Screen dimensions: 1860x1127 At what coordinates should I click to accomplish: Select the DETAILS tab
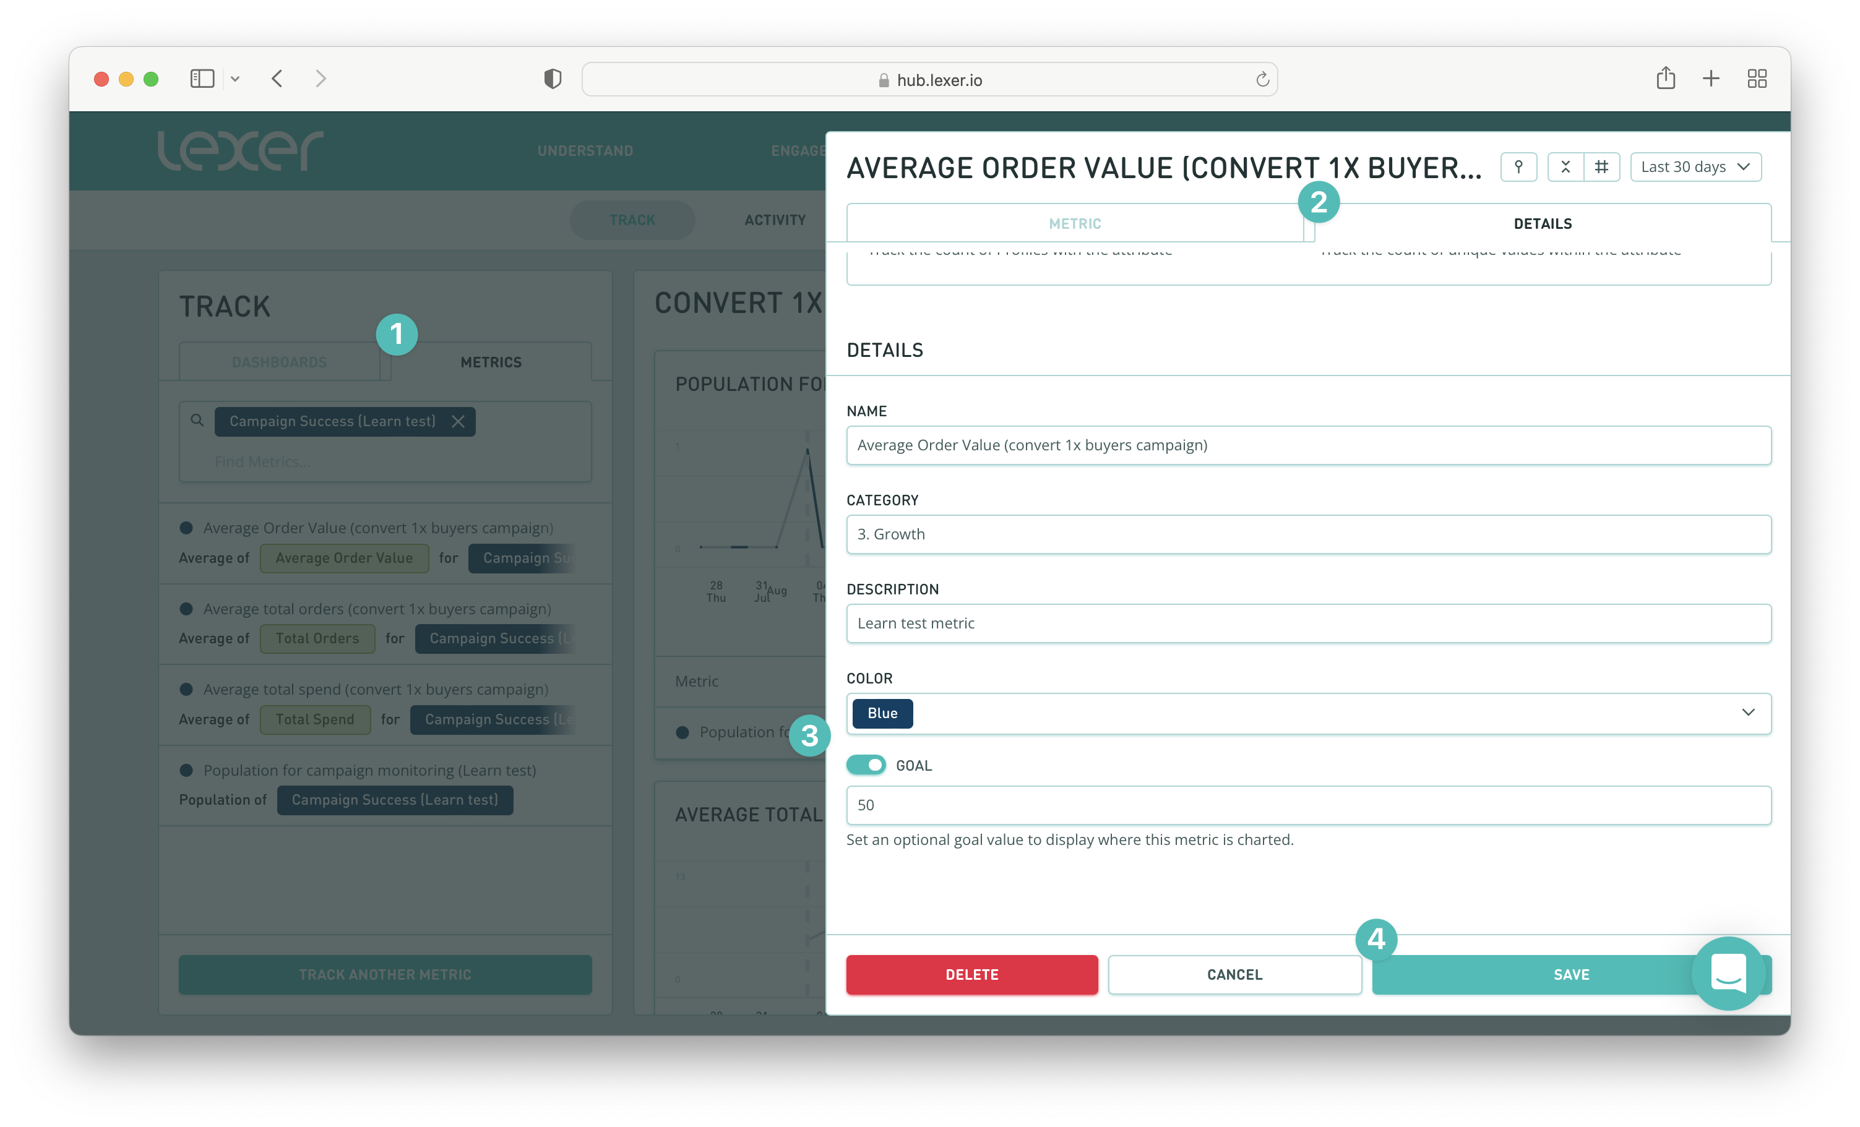click(1542, 223)
